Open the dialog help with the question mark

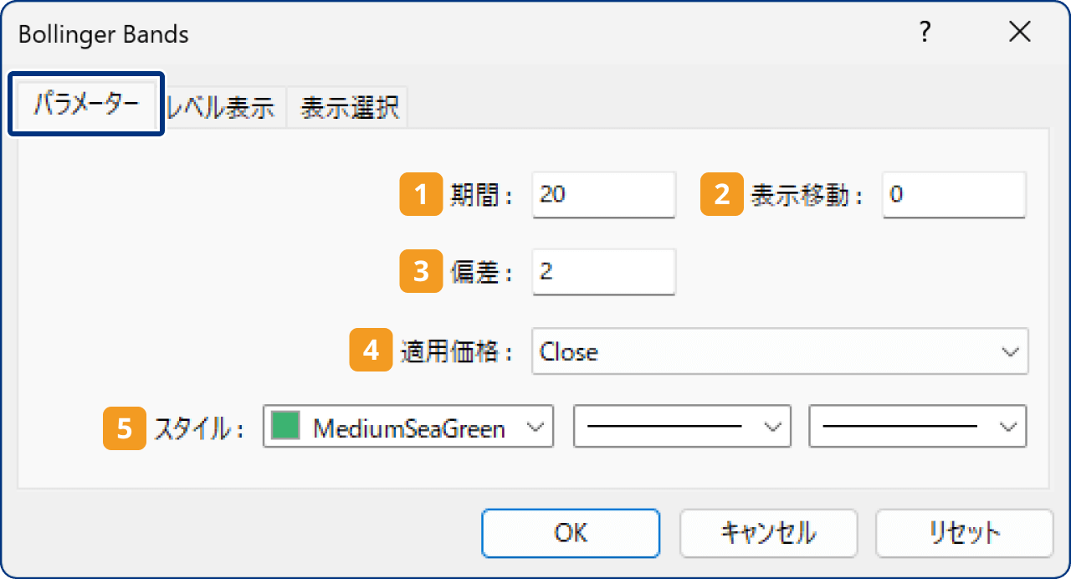click(925, 33)
